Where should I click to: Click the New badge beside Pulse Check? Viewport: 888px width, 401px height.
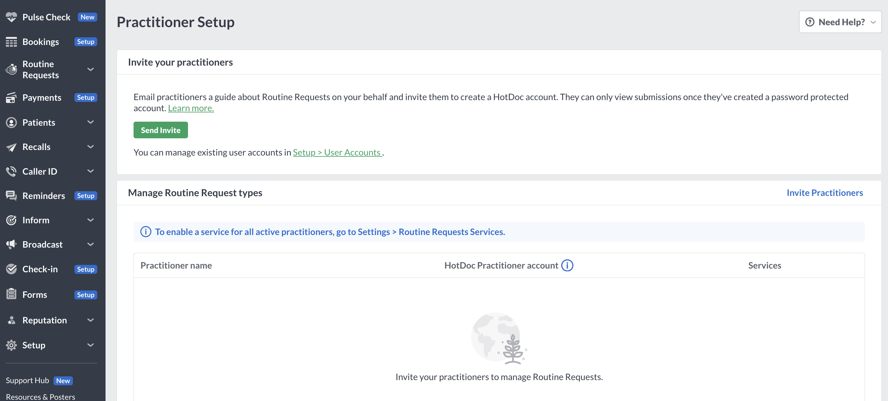pyautogui.click(x=88, y=17)
